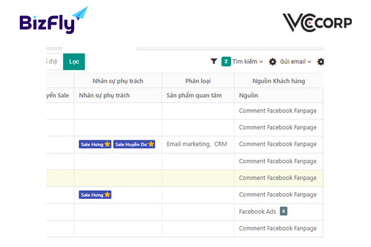Click the Nhân sự phụ trách group header
Screen dimensions: 371x247
118,81
